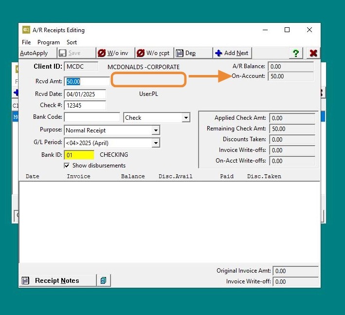Open help with green question mark

point(296,53)
